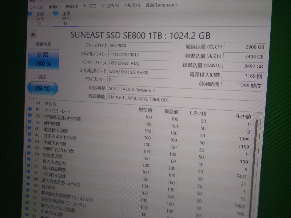Click the attribute list vertical scrollbar

pyautogui.click(x=254, y=169)
